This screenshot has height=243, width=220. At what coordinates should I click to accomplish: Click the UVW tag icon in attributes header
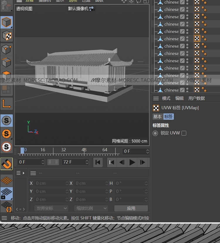(156, 108)
